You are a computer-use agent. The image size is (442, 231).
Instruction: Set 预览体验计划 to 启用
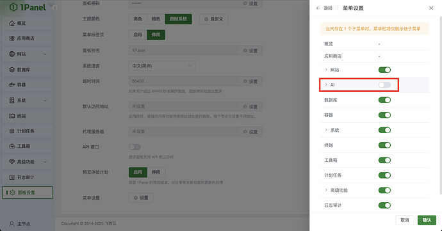(138, 172)
